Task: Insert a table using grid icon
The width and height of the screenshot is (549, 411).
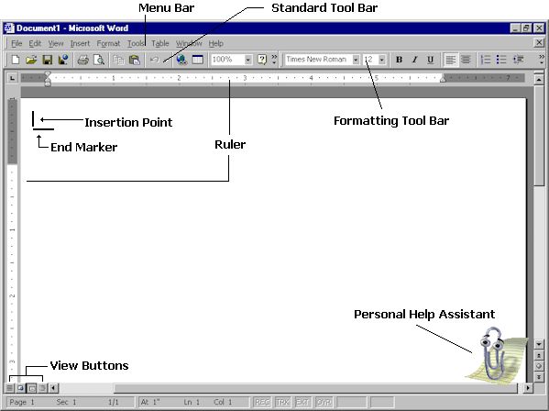Action: click(x=197, y=60)
